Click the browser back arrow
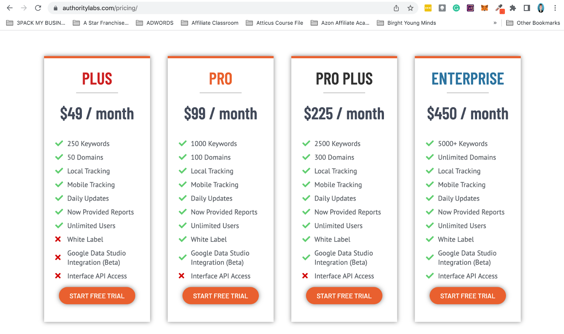Viewport: 564px width, 334px height. pyautogui.click(x=10, y=8)
